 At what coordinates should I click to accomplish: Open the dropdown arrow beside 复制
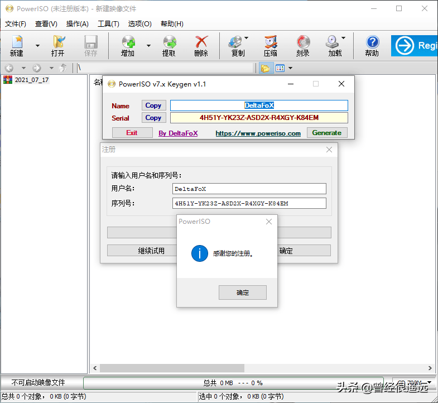(x=247, y=38)
